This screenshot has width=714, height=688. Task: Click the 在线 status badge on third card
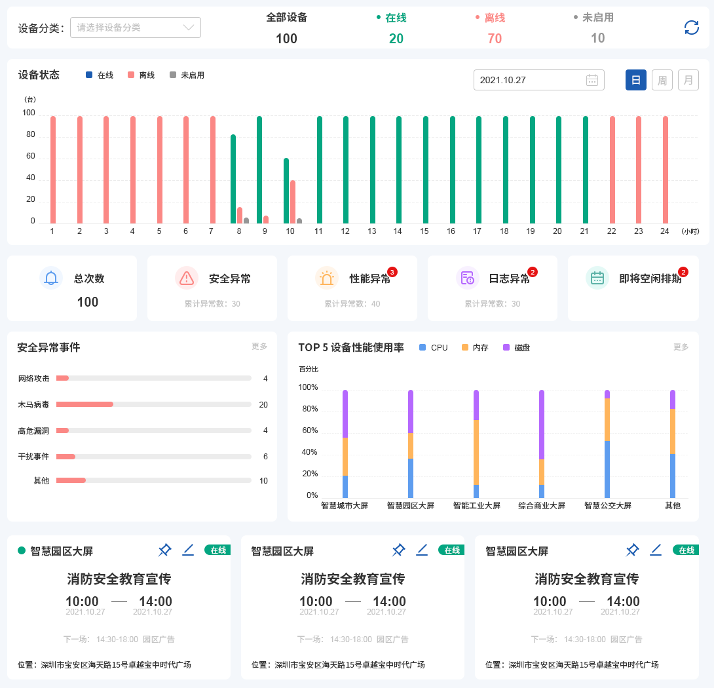tap(686, 550)
